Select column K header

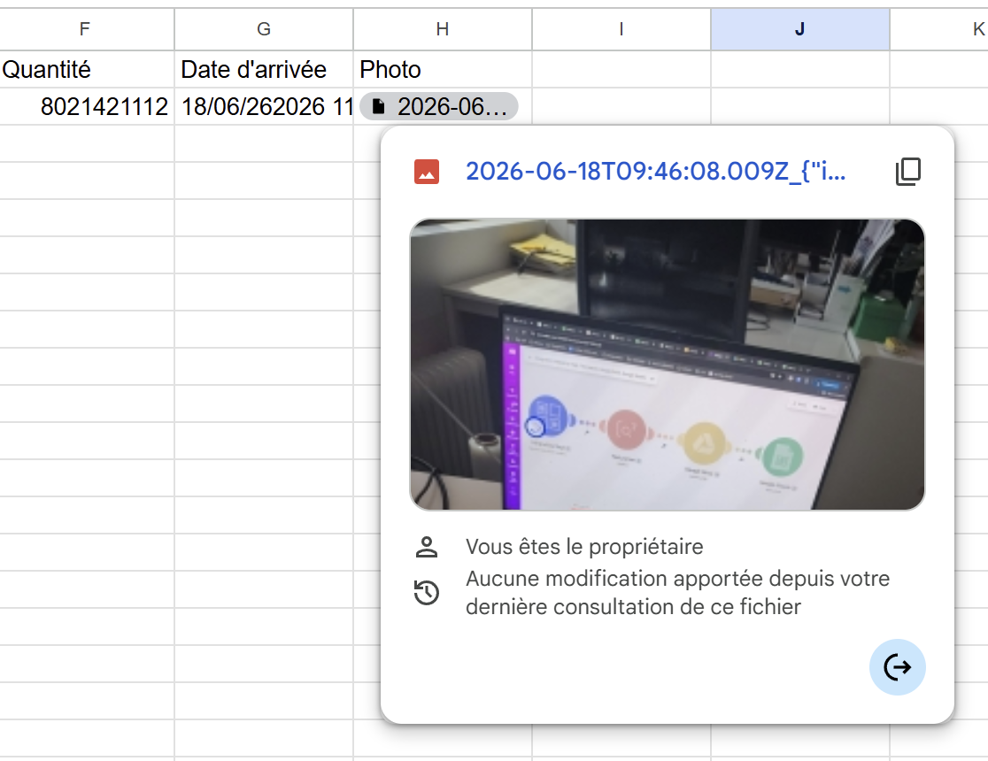[939, 29]
